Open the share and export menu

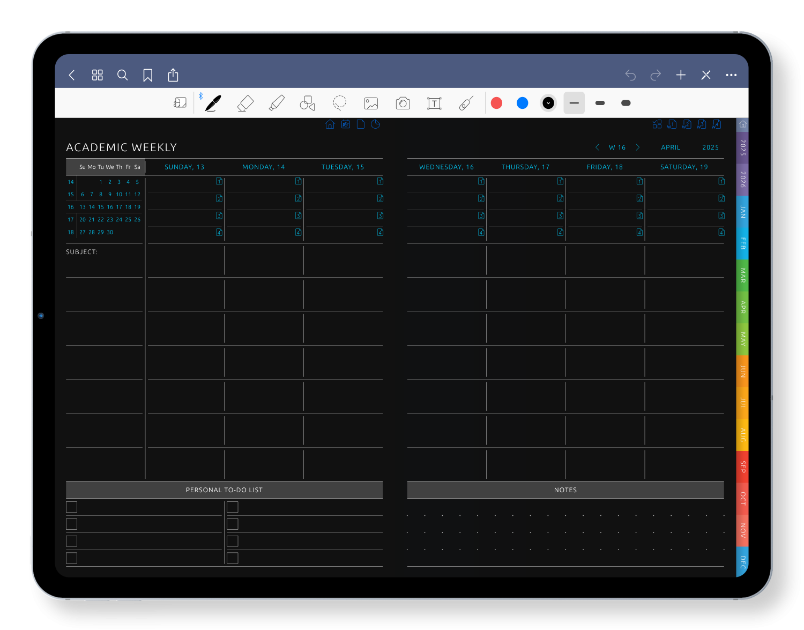click(x=173, y=75)
